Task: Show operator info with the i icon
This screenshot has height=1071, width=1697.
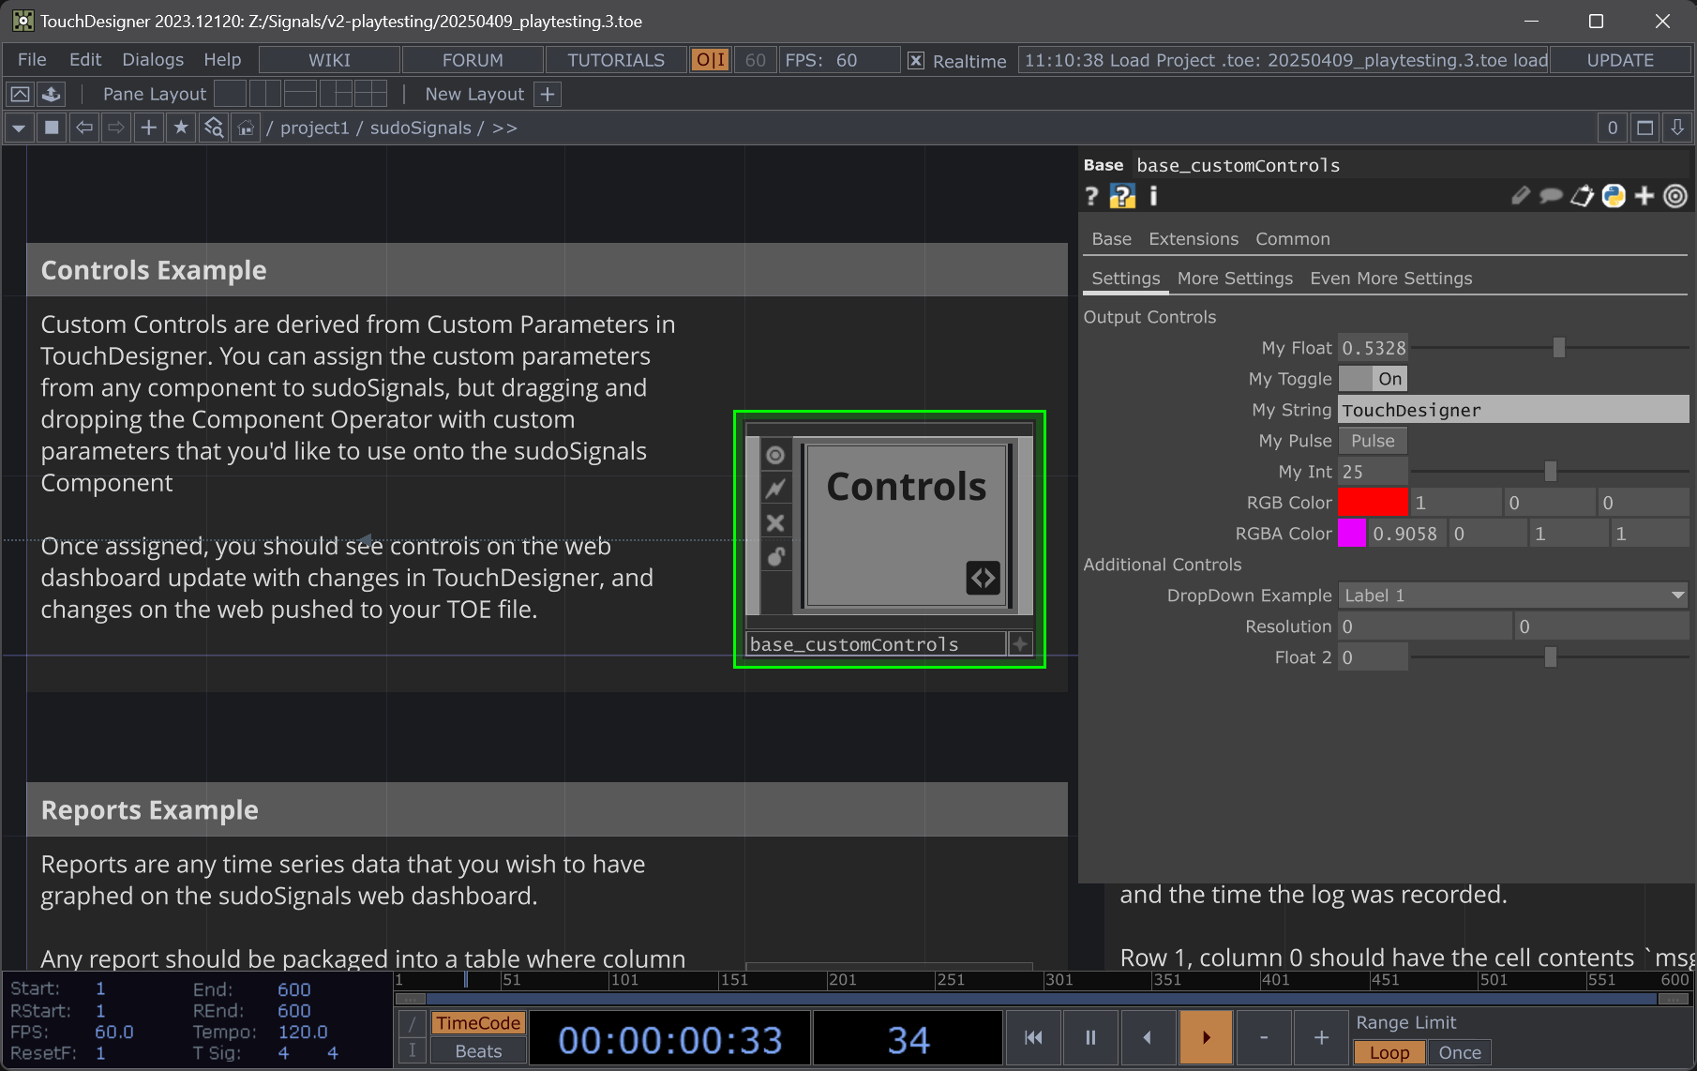Action: click(x=1153, y=196)
